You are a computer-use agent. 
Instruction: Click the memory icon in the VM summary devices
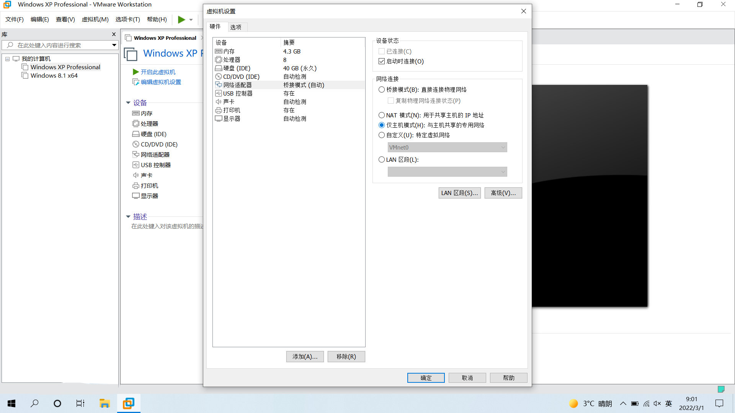pos(136,113)
